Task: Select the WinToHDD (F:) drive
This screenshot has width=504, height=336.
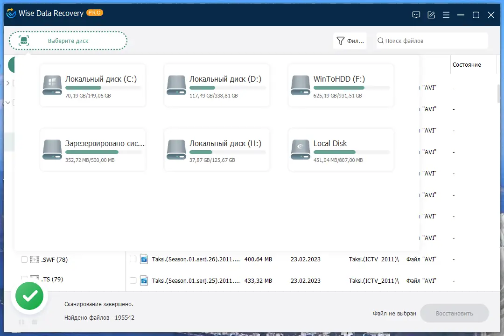Action: [x=341, y=85]
